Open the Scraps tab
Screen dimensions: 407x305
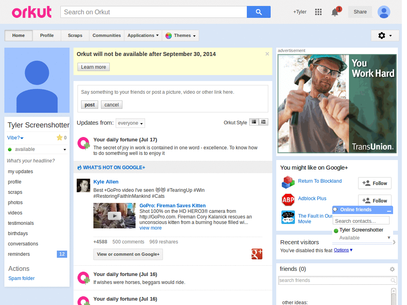pos(75,35)
